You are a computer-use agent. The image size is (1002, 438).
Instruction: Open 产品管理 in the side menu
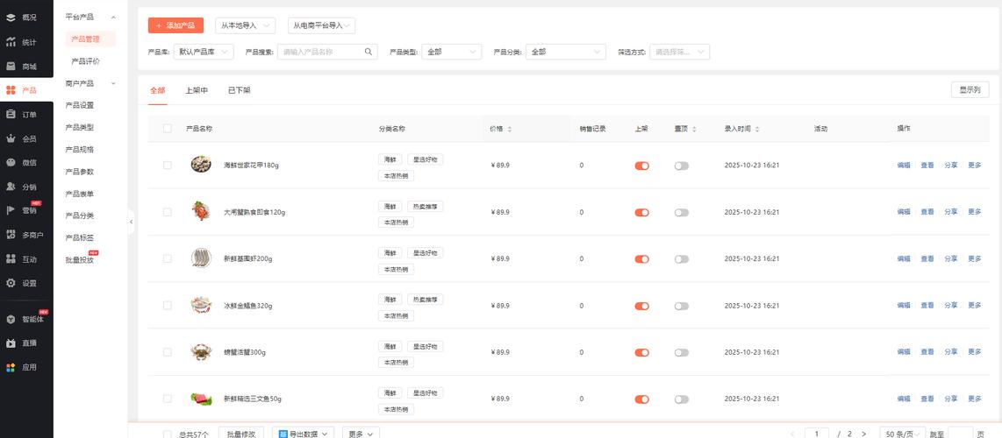click(90, 39)
